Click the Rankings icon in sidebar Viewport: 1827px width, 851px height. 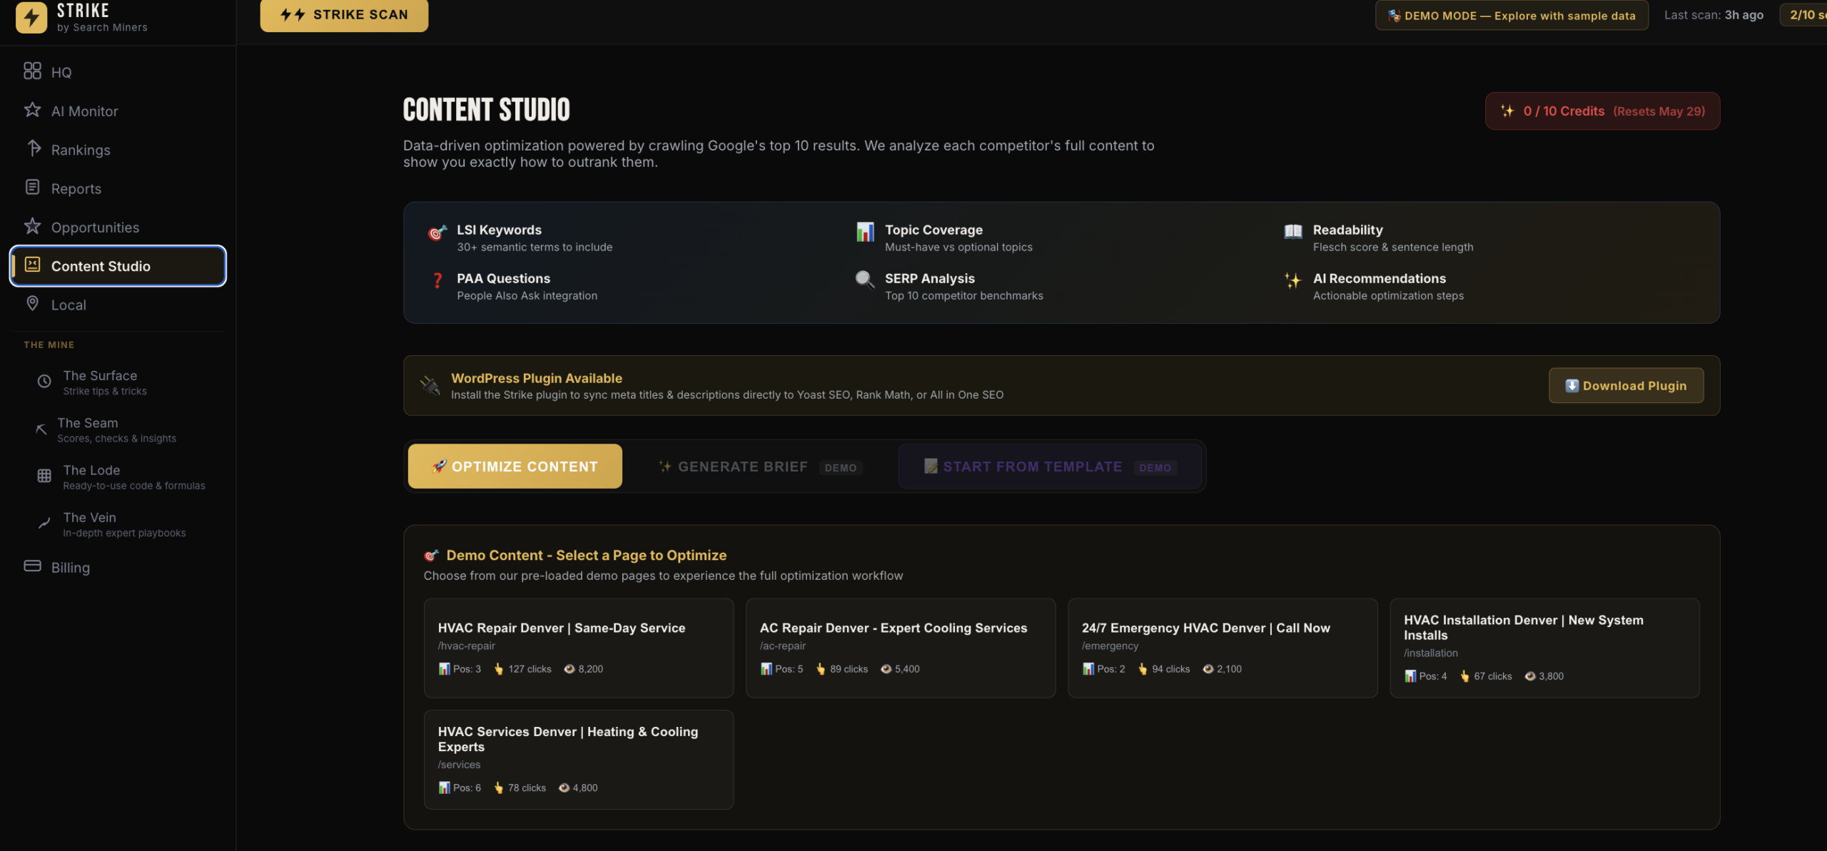[x=34, y=148]
